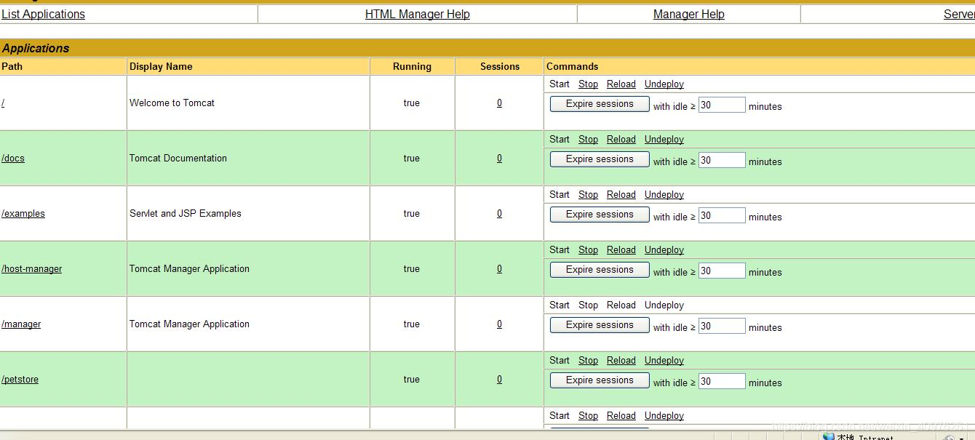Select Running value 'true' for /manager
The image size is (975, 440).
(x=412, y=324)
